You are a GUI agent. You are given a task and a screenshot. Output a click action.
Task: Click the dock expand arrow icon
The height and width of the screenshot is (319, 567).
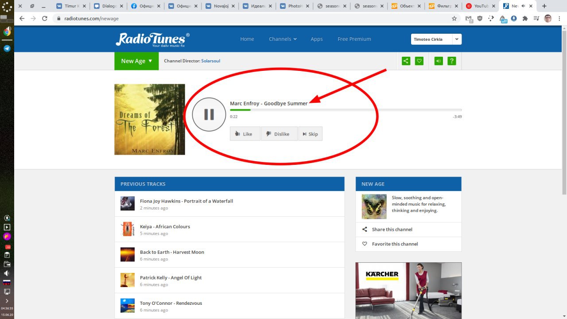click(7, 301)
